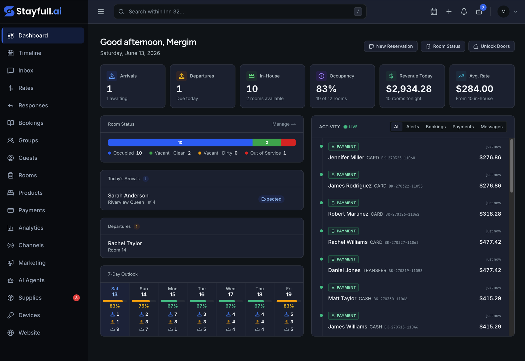
Task: Click the plus add icon
Action: [x=449, y=11]
